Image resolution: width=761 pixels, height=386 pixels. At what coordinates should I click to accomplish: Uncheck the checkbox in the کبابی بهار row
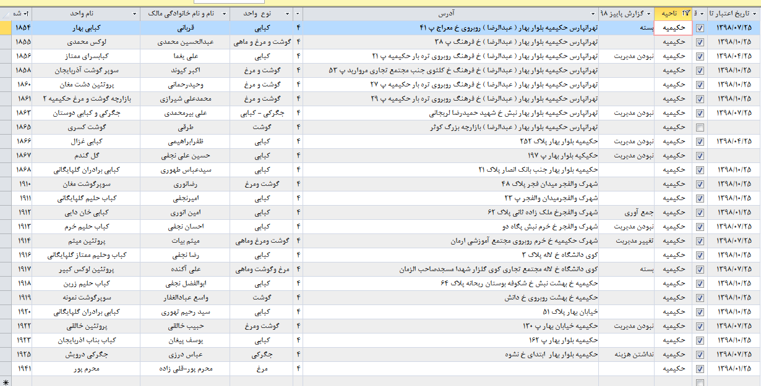700,28
